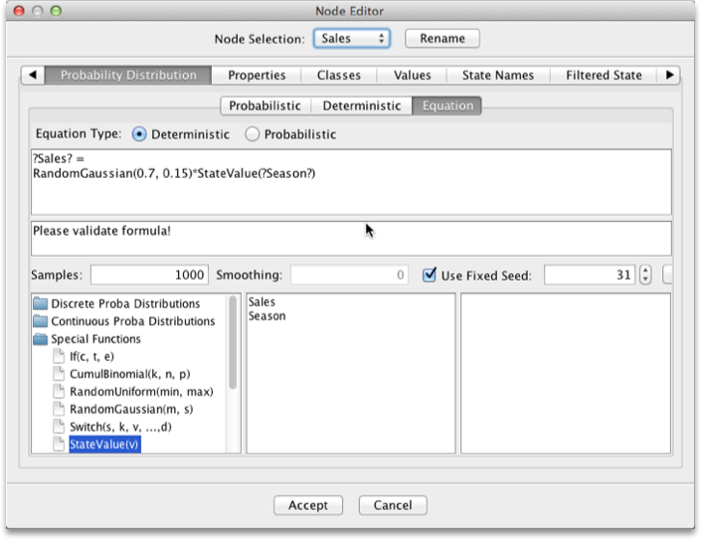The image size is (701, 541).
Task: Select the StateValue(v) function
Action: click(x=104, y=444)
